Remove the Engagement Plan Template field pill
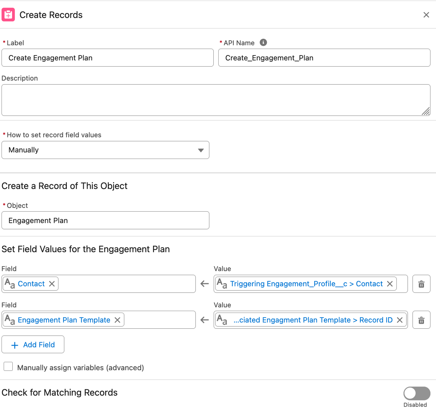436x417 pixels. (117, 320)
